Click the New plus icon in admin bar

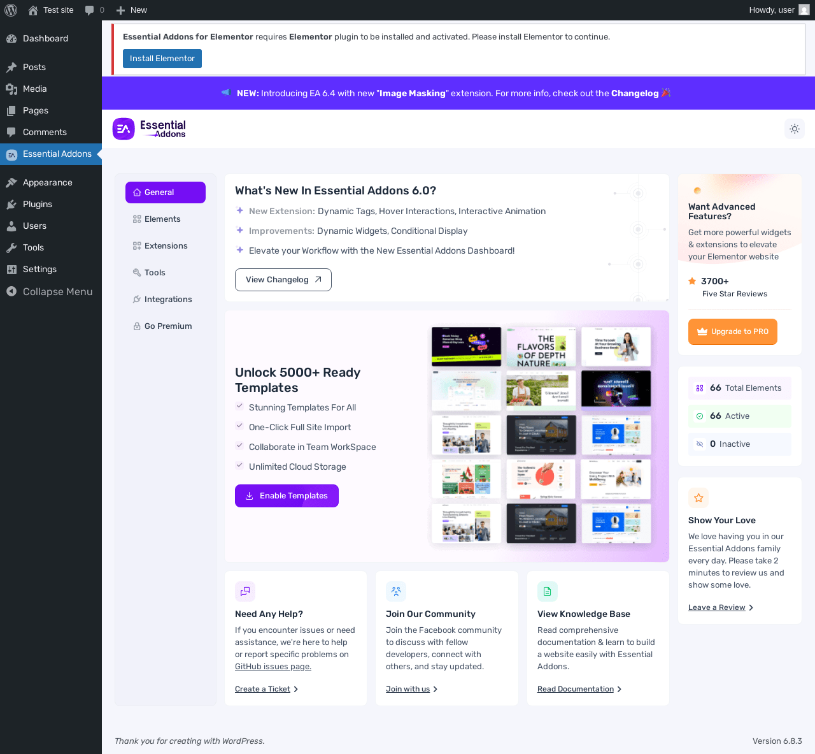pos(120,10)
